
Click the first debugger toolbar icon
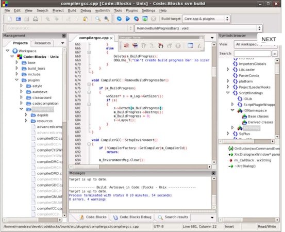coord(126,46)
